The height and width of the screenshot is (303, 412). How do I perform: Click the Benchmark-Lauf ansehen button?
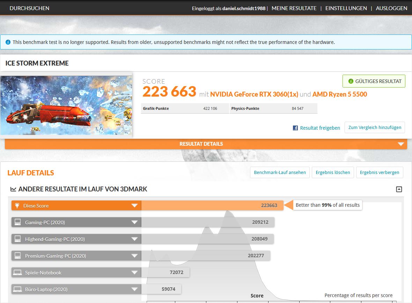tap(280, 172)
